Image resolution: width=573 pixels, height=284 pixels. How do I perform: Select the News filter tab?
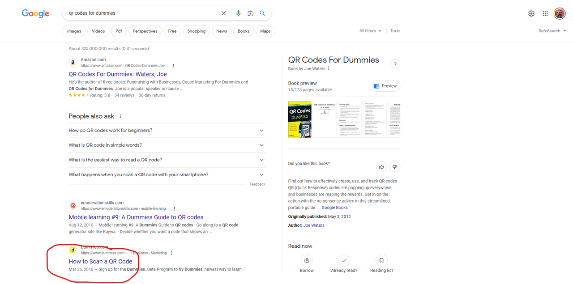coord(222,31)
